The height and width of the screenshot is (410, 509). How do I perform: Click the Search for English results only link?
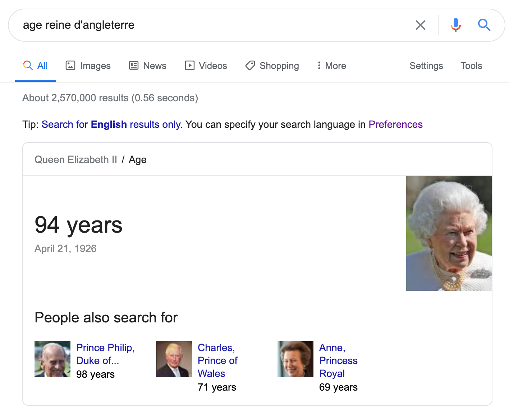(x=111, y=124)
